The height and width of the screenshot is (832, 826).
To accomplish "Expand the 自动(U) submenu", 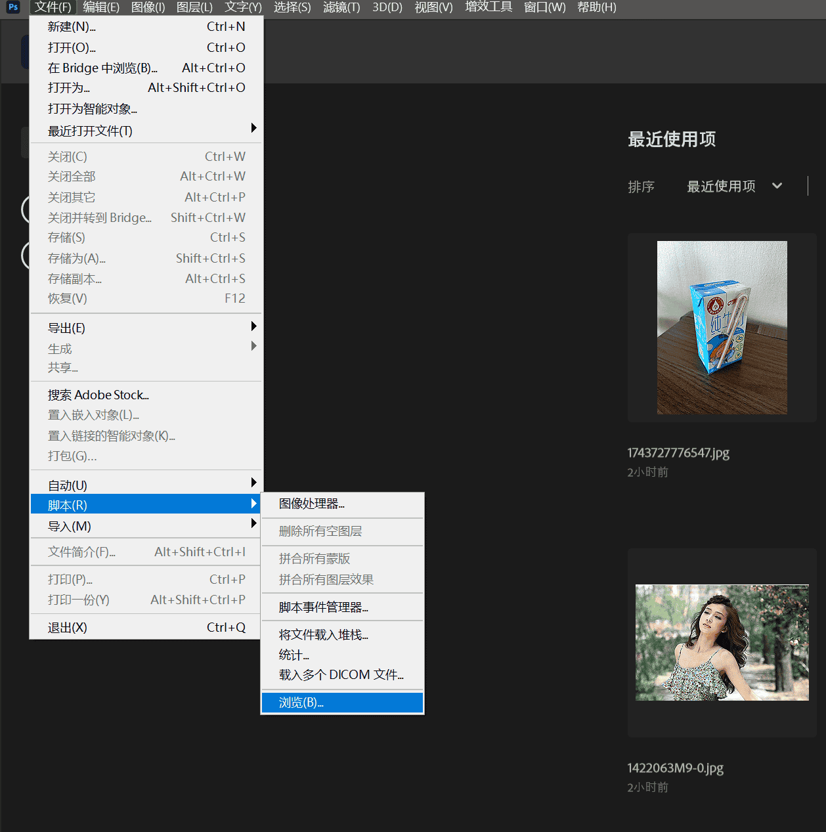I will tap(146, 485).
